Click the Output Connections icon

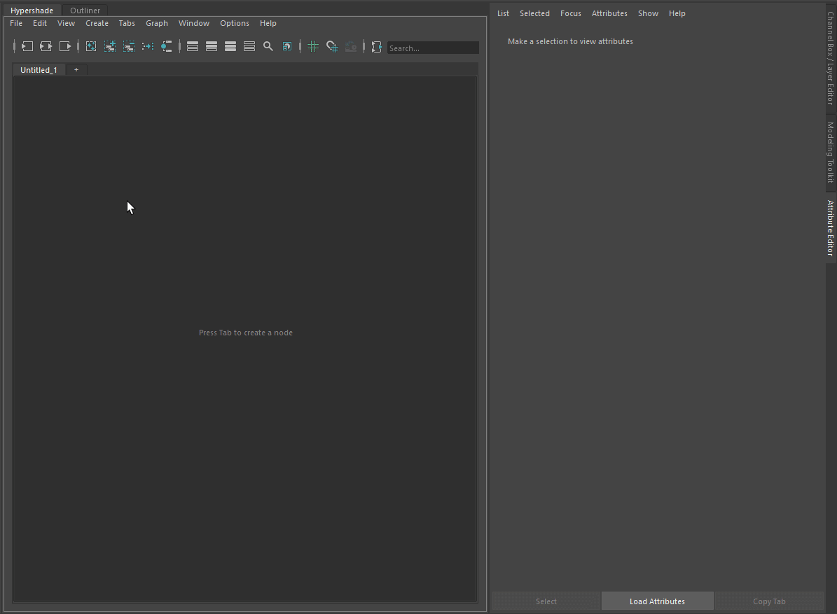tap(64, 47)
